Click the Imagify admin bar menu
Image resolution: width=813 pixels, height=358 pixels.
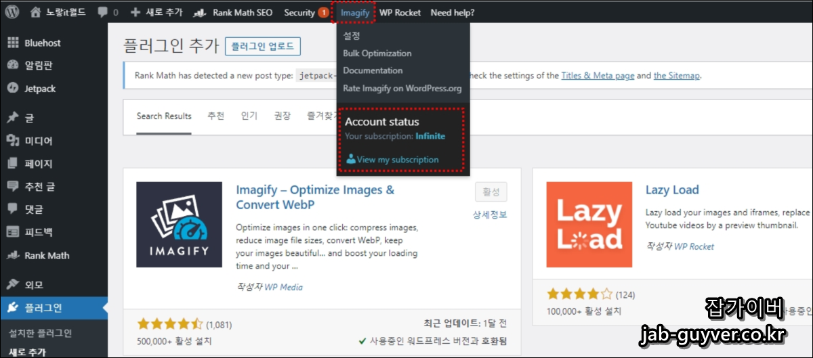tap(355, 12)
